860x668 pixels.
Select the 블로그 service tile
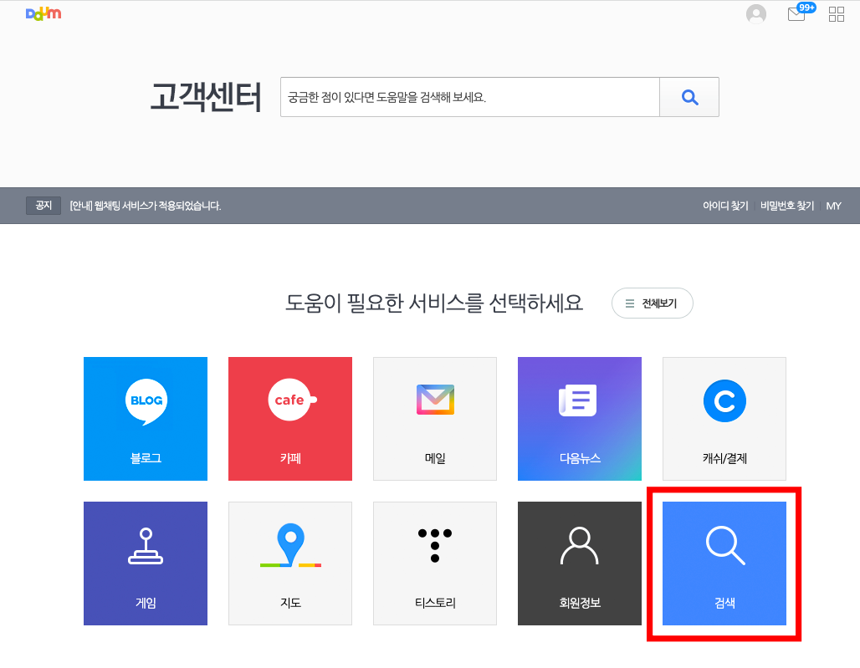tap(146, 419)
